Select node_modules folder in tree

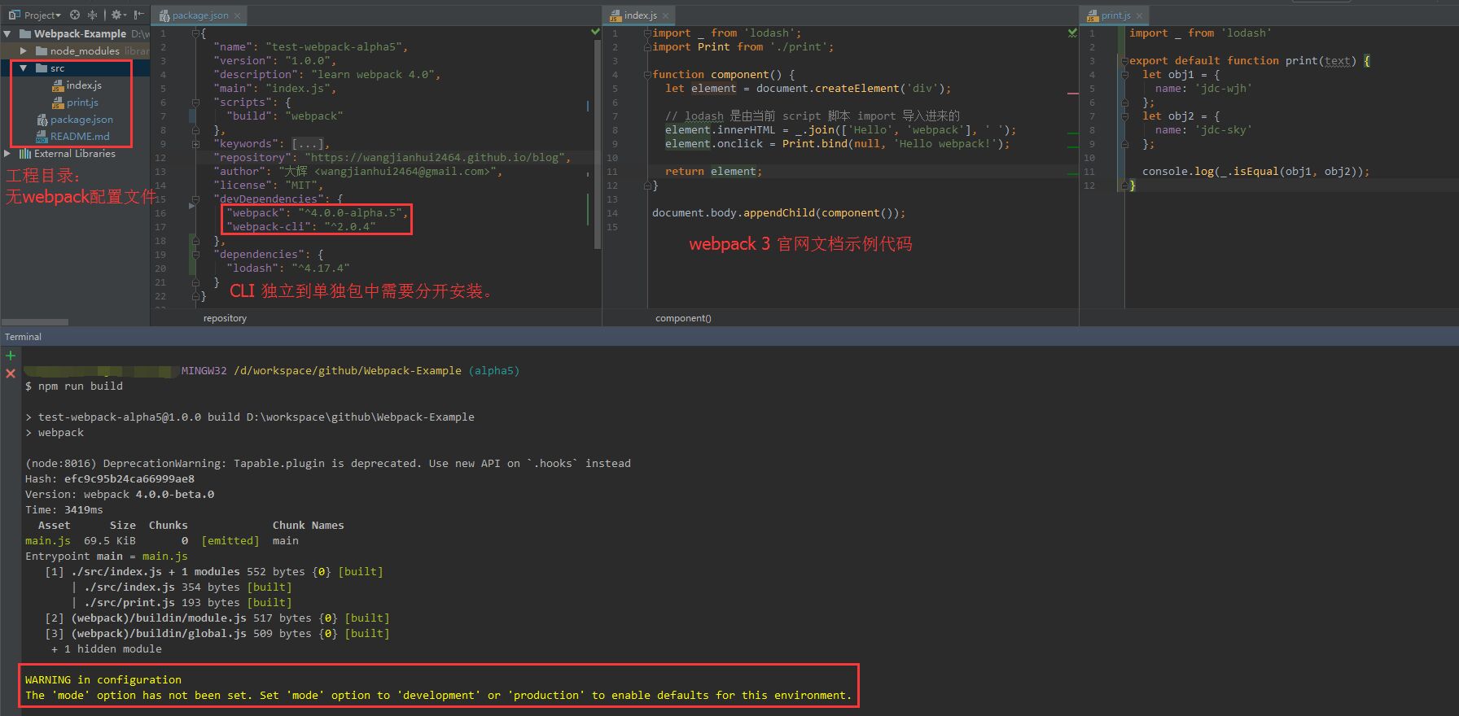[x=85, y=50]
